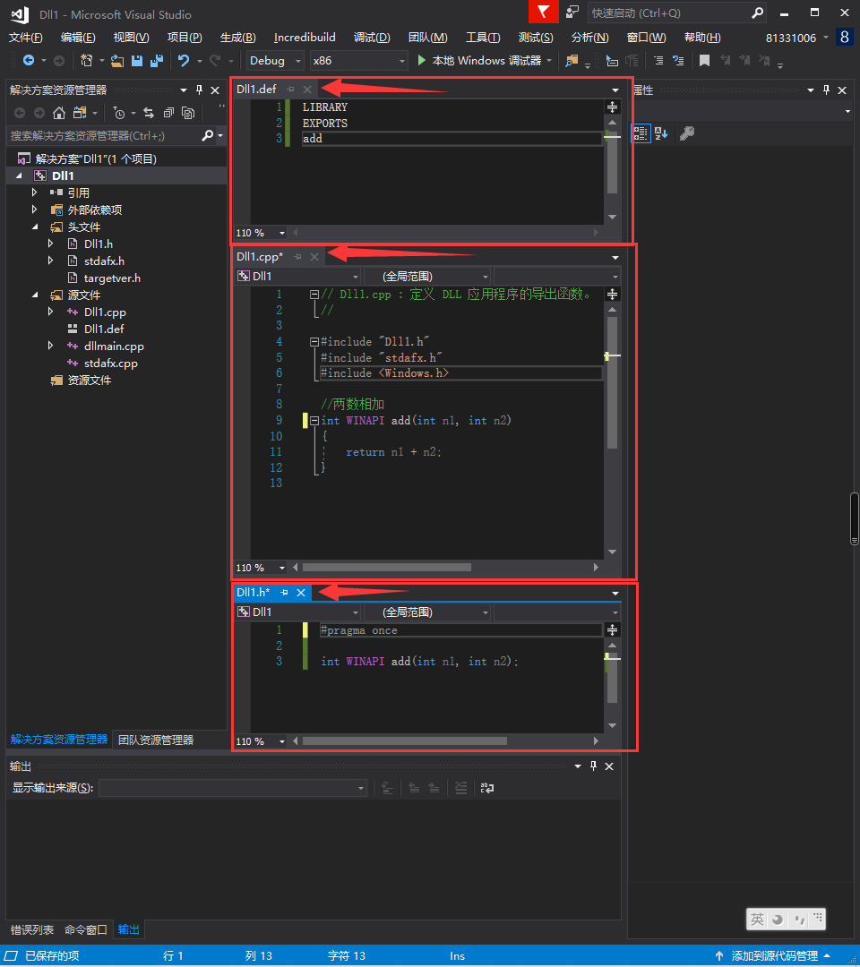Select the Dll1.cpp* editor tab
Viewport: 860px width, 967px height.
coord(260,257)
